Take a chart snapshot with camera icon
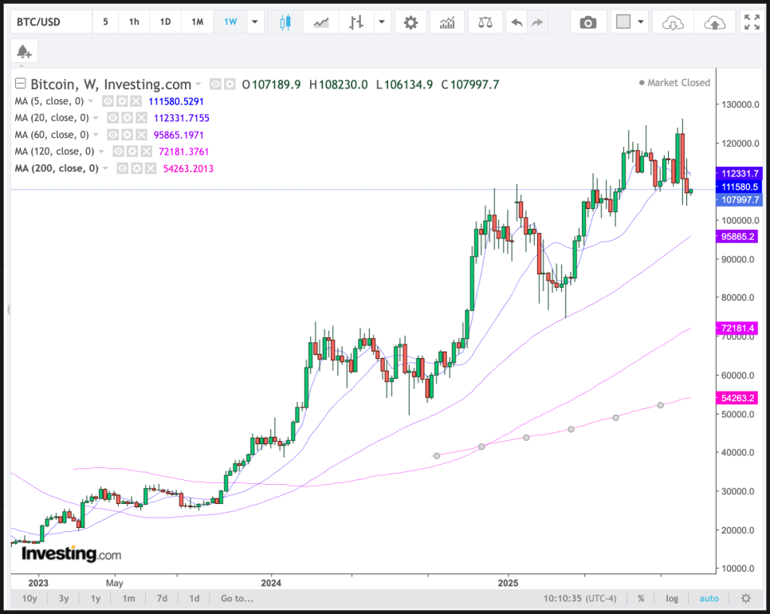Viewport: 770px width, 614px height. 587,22
